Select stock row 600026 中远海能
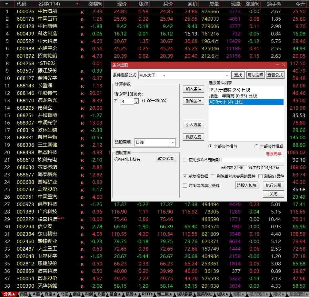 pyautogui.click(x=154, y=11)
